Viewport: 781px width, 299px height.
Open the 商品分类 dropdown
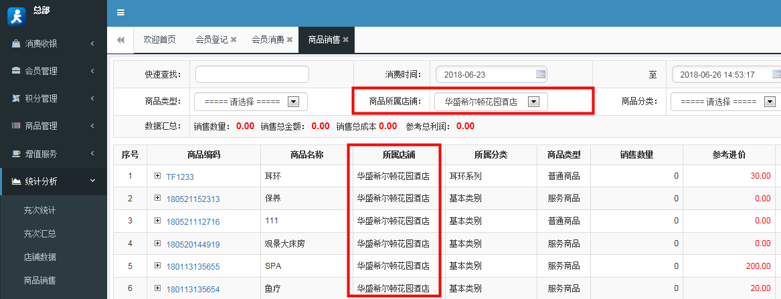click(770, 102)
